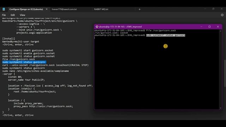The image size is (226, 127).
Task: Click the terminal scrollbar up arrow
Action: pyautogui.click(x=220, y=31)
